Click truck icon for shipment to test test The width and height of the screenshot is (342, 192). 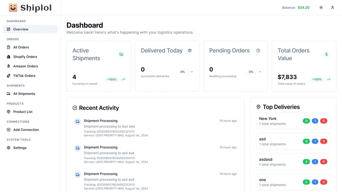(x=78, y=122)
